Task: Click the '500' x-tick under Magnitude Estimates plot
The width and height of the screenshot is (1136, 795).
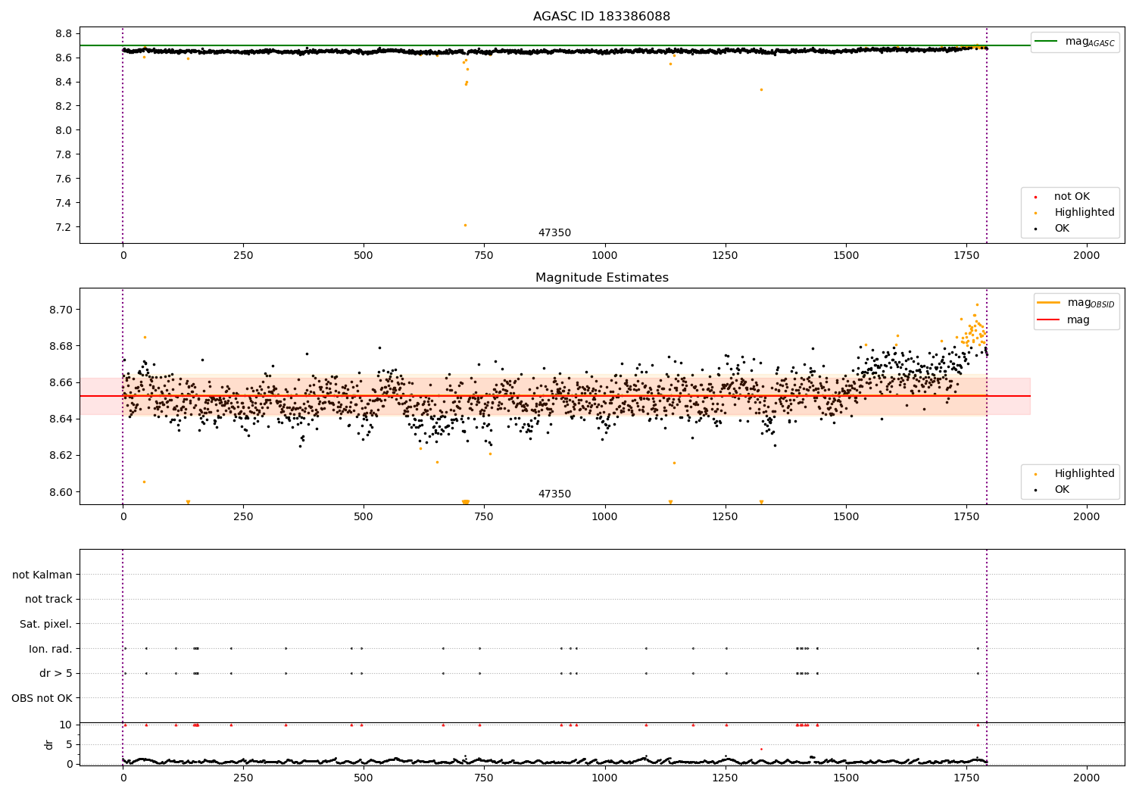Action: tap(364, 517)
